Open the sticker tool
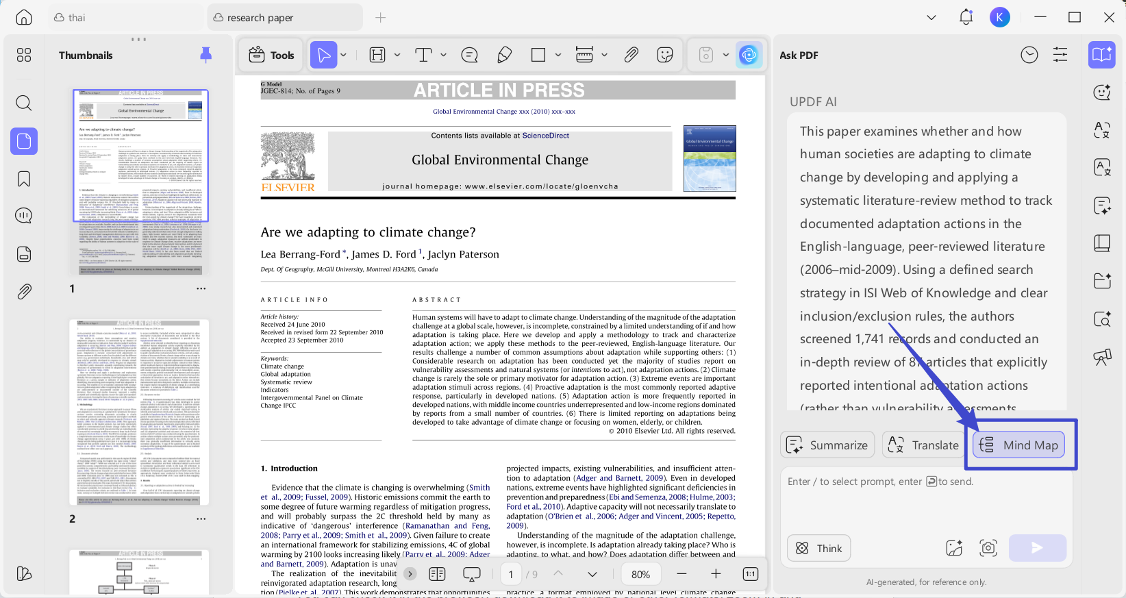 [665, 55]
